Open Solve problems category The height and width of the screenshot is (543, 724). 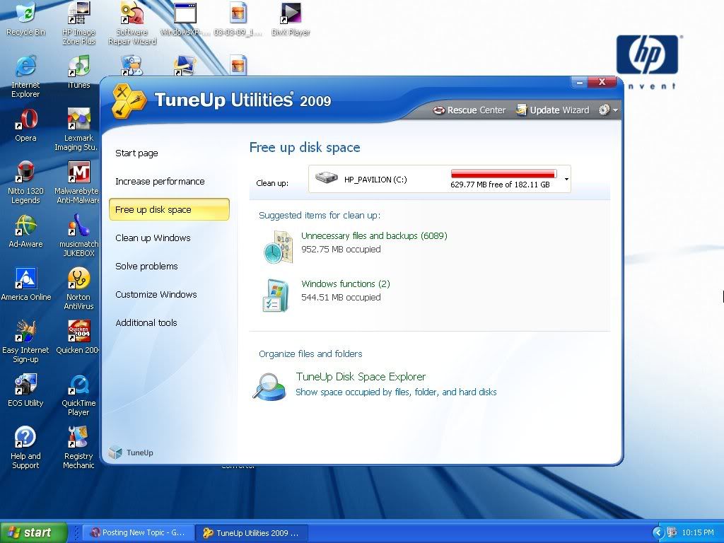point(146,267)
